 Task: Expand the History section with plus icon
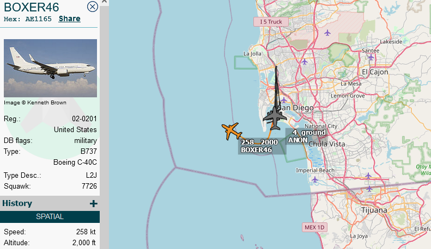(x=94, y=203)
